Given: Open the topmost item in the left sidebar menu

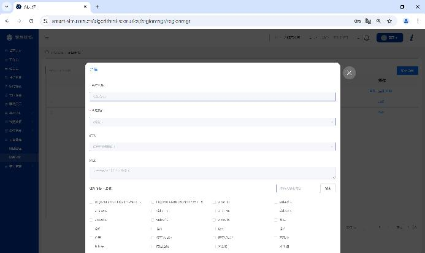Looking at the screenshot, I should click(x=19, y=51).
